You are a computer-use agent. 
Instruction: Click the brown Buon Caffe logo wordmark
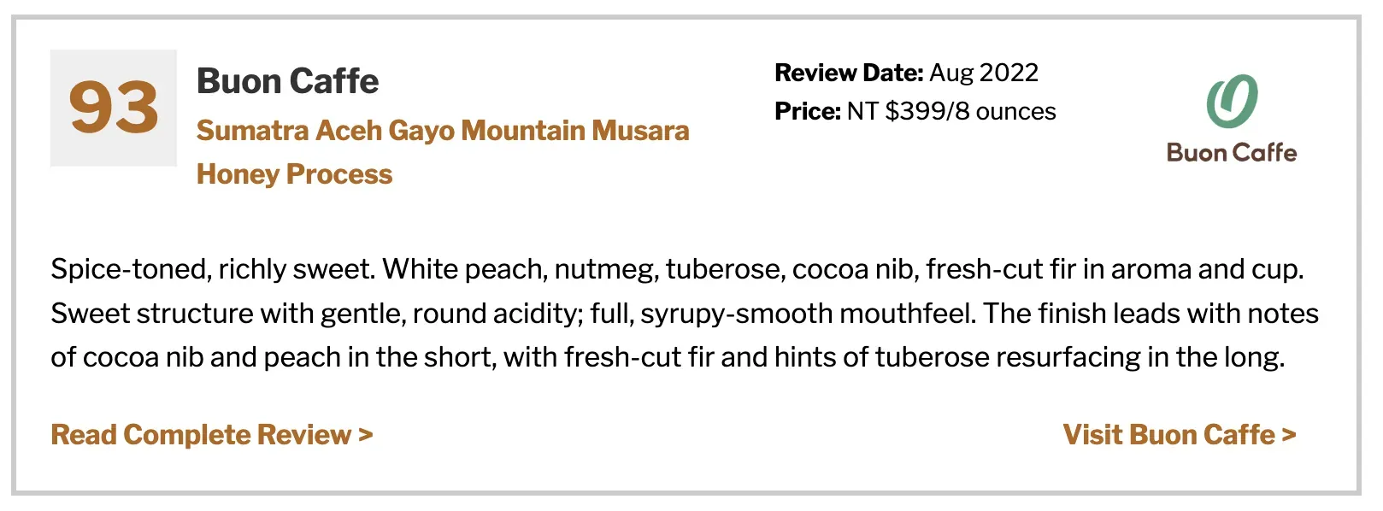[1232, 153]
